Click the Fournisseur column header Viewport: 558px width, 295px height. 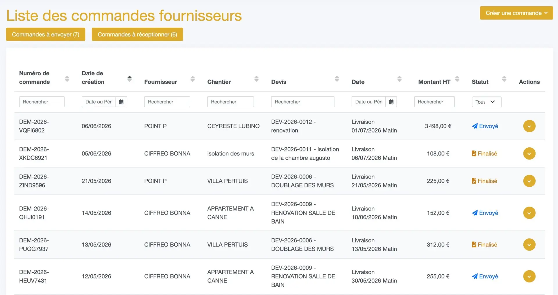(x=161, y=82)
